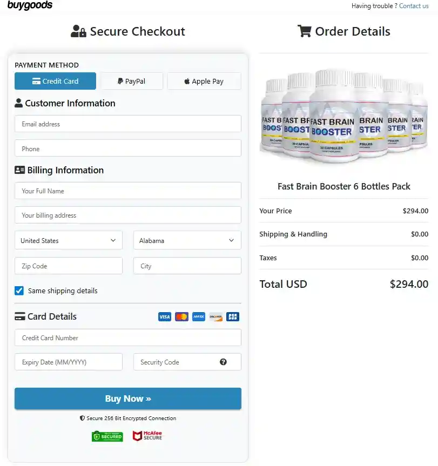
Task: Open the country dropdown showing United States
Action: click(x=68, y=240)
